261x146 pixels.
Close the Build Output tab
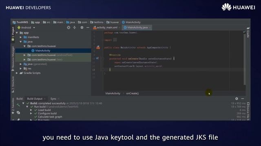[45, 99]
